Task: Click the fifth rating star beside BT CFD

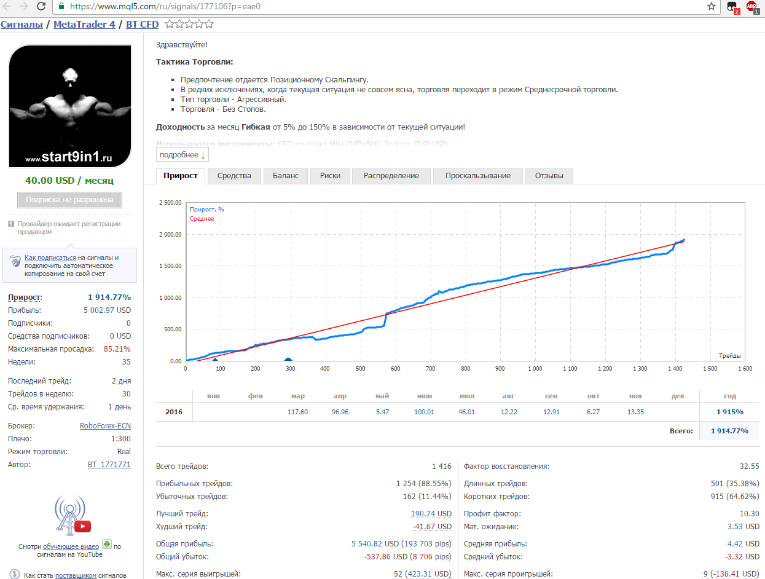Action: pos(209,24)
